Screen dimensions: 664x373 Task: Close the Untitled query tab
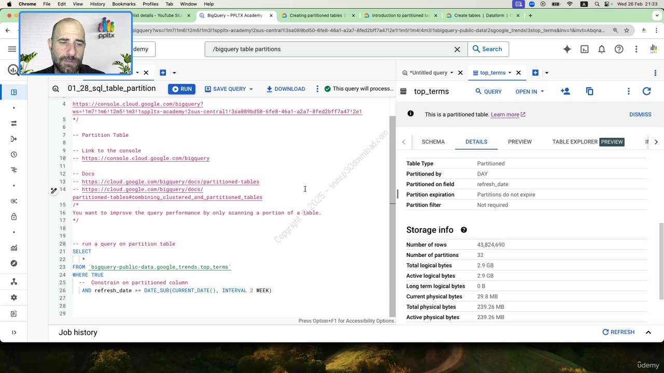pos(460,73)
